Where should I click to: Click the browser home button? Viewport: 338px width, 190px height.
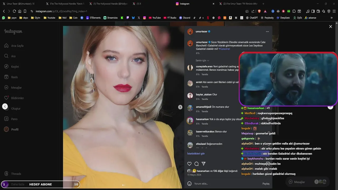(x=20, y=11)
